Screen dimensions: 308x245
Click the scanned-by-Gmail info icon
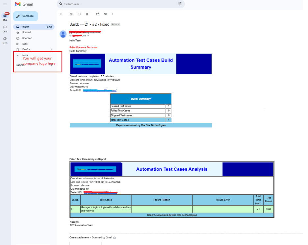[115, 238]
